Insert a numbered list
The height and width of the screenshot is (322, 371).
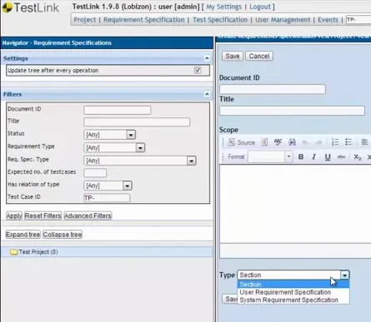click(335, 142)
